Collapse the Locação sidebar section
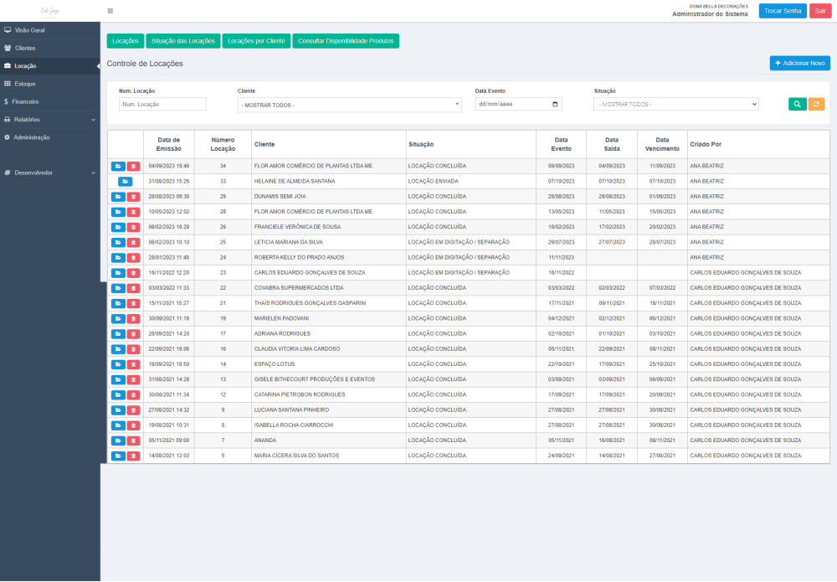Viewport: 837px width, 582px height. click(x=50, y=65)
